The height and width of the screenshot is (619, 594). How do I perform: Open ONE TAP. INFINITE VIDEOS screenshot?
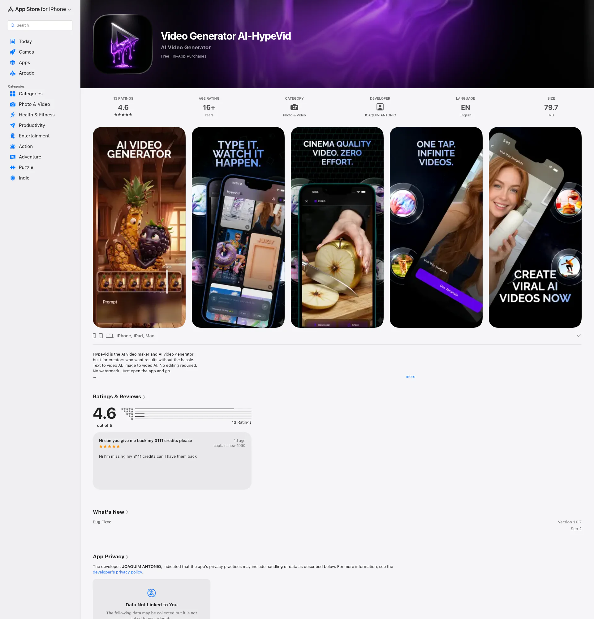pyautogui.click(x=436, y=227)
